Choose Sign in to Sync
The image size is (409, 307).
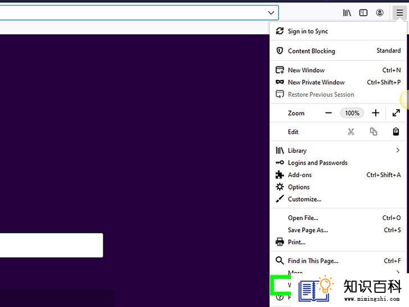(x=338, y=31)
